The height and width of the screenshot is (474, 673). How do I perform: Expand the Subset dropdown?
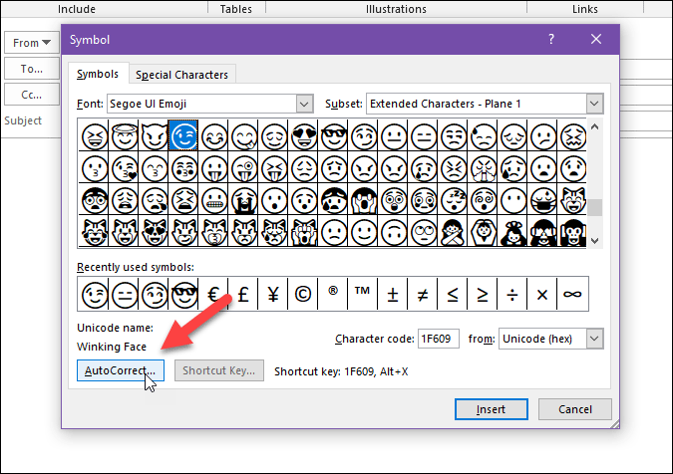(594, 104)
